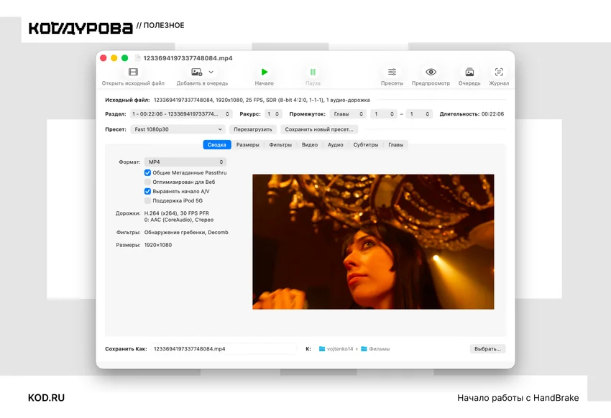Toggle Выравнять начало A/V checkbox

click(147, 192)
